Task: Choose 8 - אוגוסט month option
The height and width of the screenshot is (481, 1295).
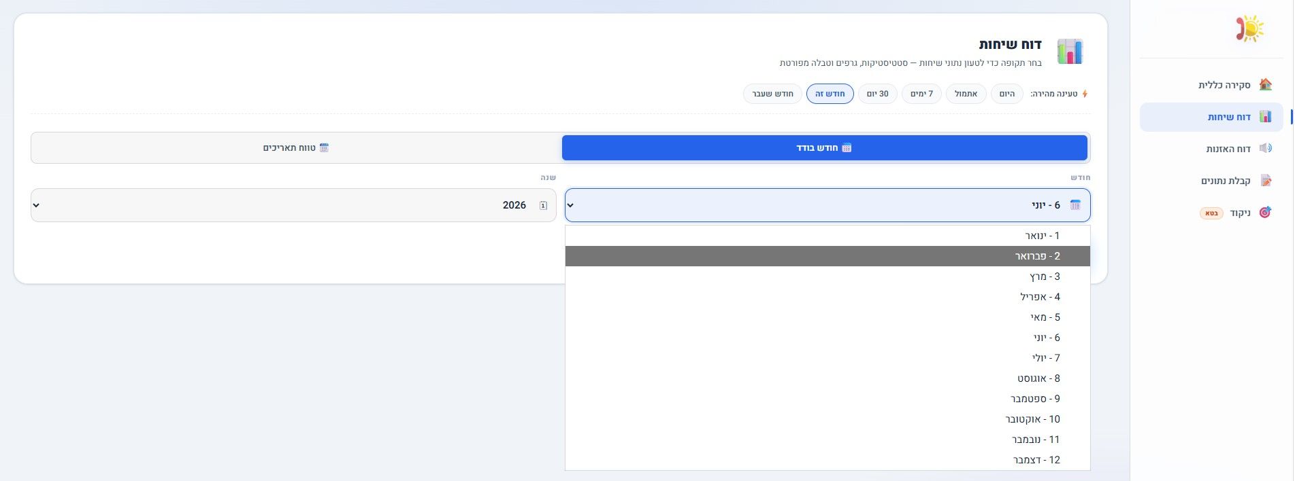Action: click(827, 378)
